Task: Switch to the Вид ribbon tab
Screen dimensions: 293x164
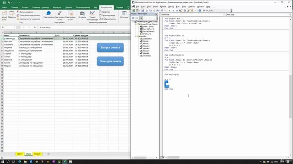Action: [x=96, y=7]
